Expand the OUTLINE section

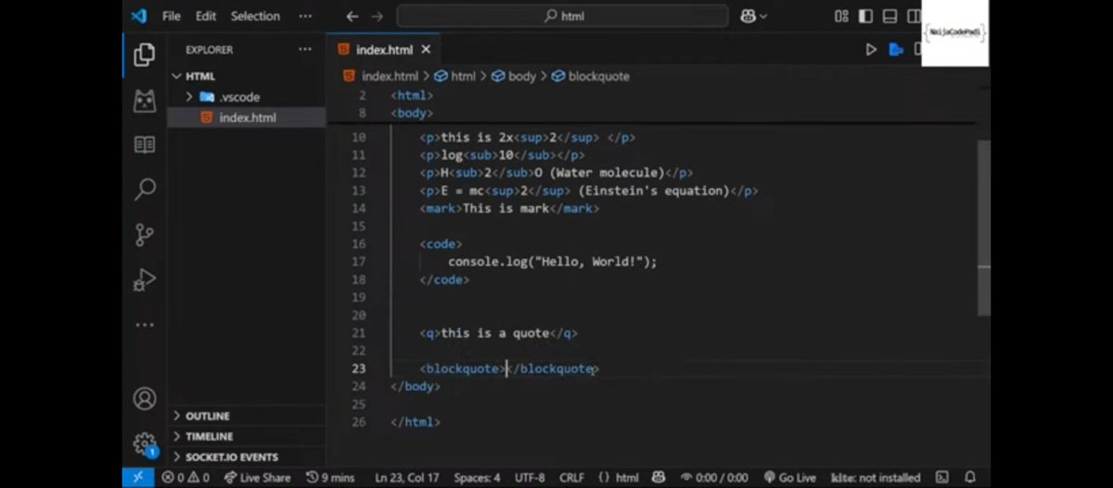pos(246,416)
